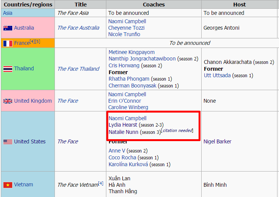Click The Face Vietnam title text

point(78,185)
